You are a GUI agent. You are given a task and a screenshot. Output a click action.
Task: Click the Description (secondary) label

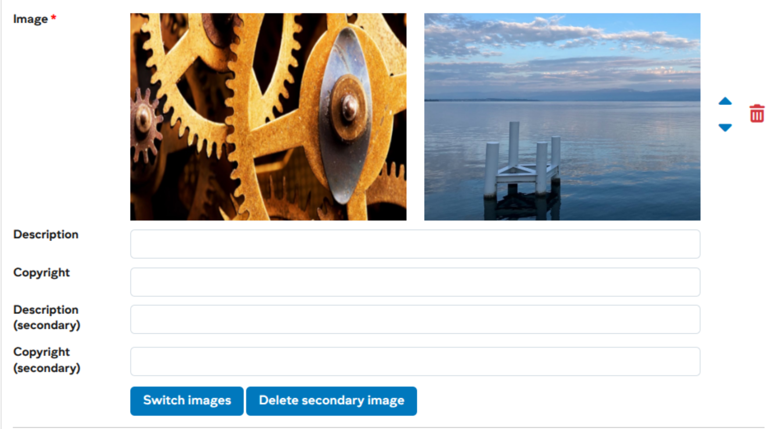pos(47,317)
